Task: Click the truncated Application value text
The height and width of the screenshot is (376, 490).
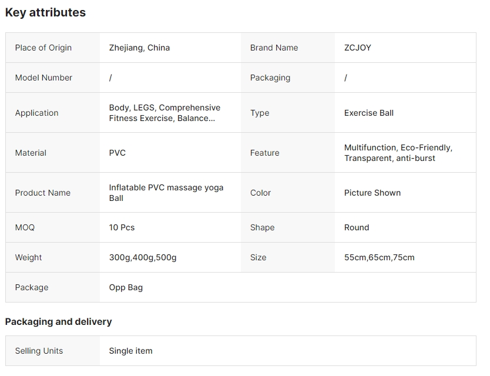Action: pyautogui.click(x=164, y=113)
